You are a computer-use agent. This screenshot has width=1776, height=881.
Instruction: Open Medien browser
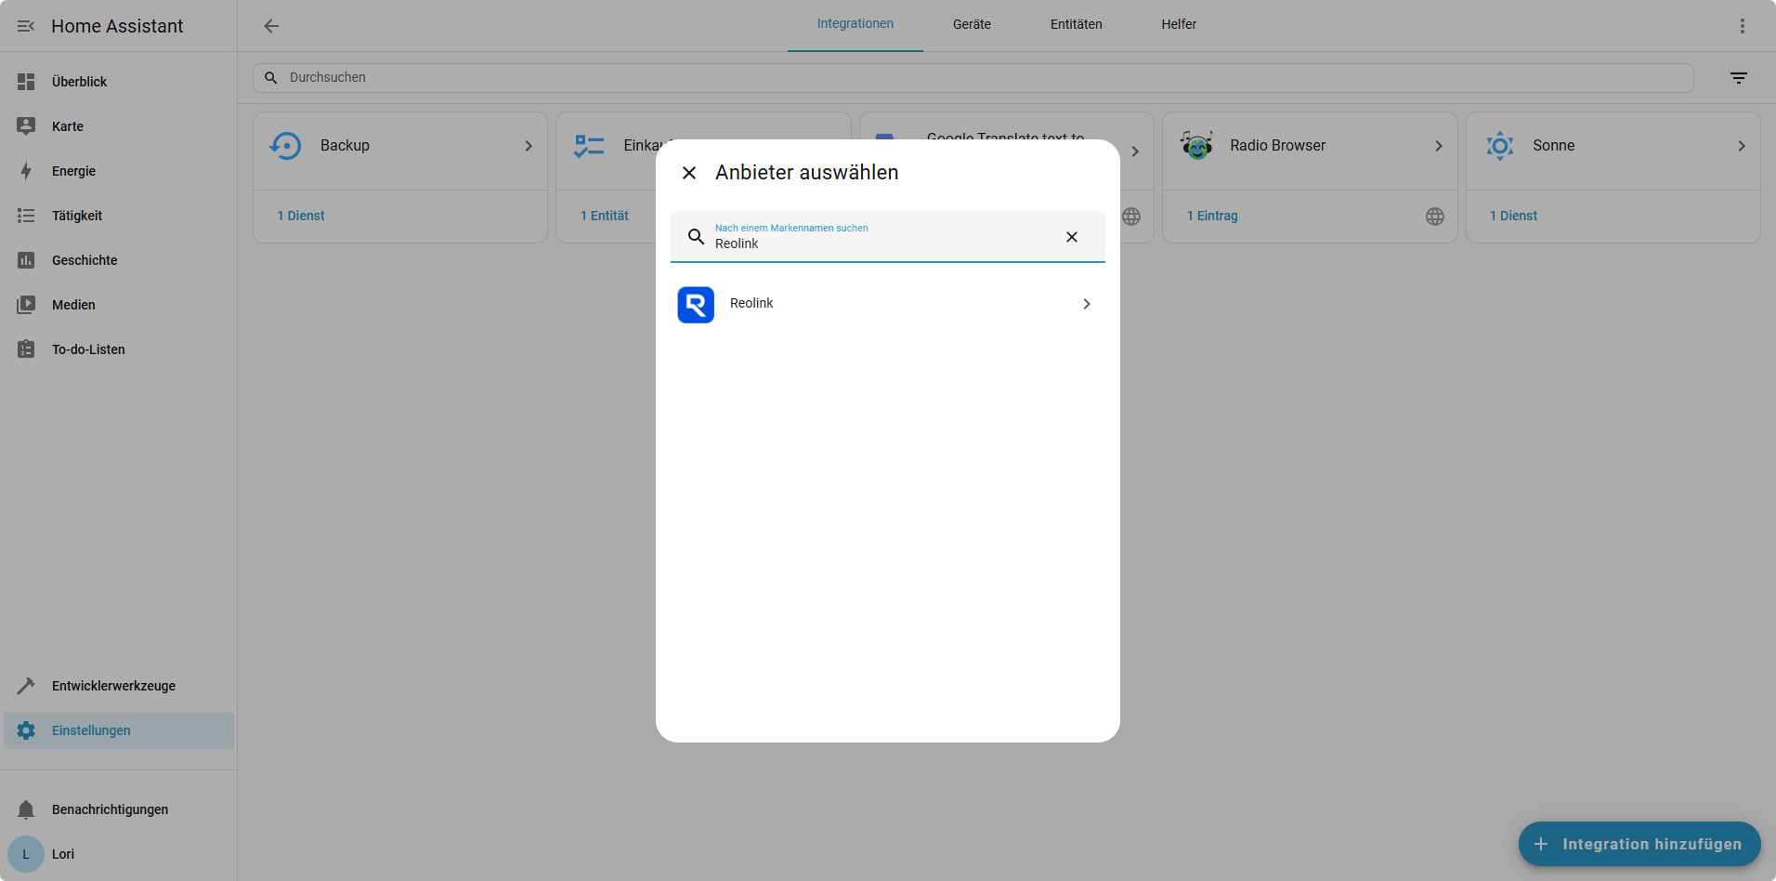click(119, 305)
